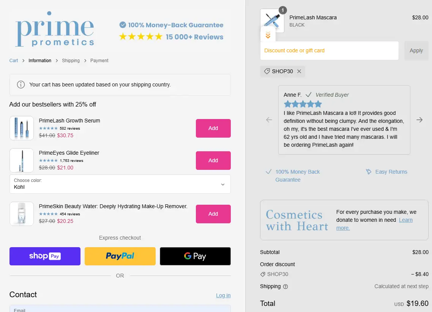Check out with PayPal
432x312 pixels.
(120, 256)
